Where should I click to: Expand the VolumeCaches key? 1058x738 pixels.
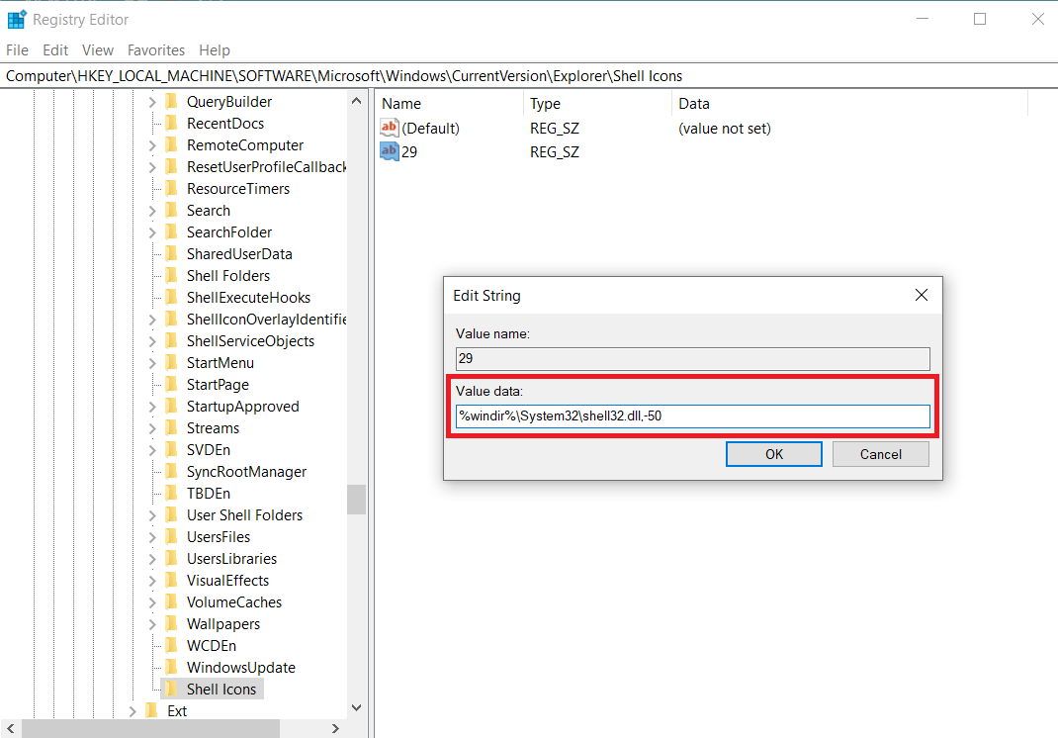(152, 602)
